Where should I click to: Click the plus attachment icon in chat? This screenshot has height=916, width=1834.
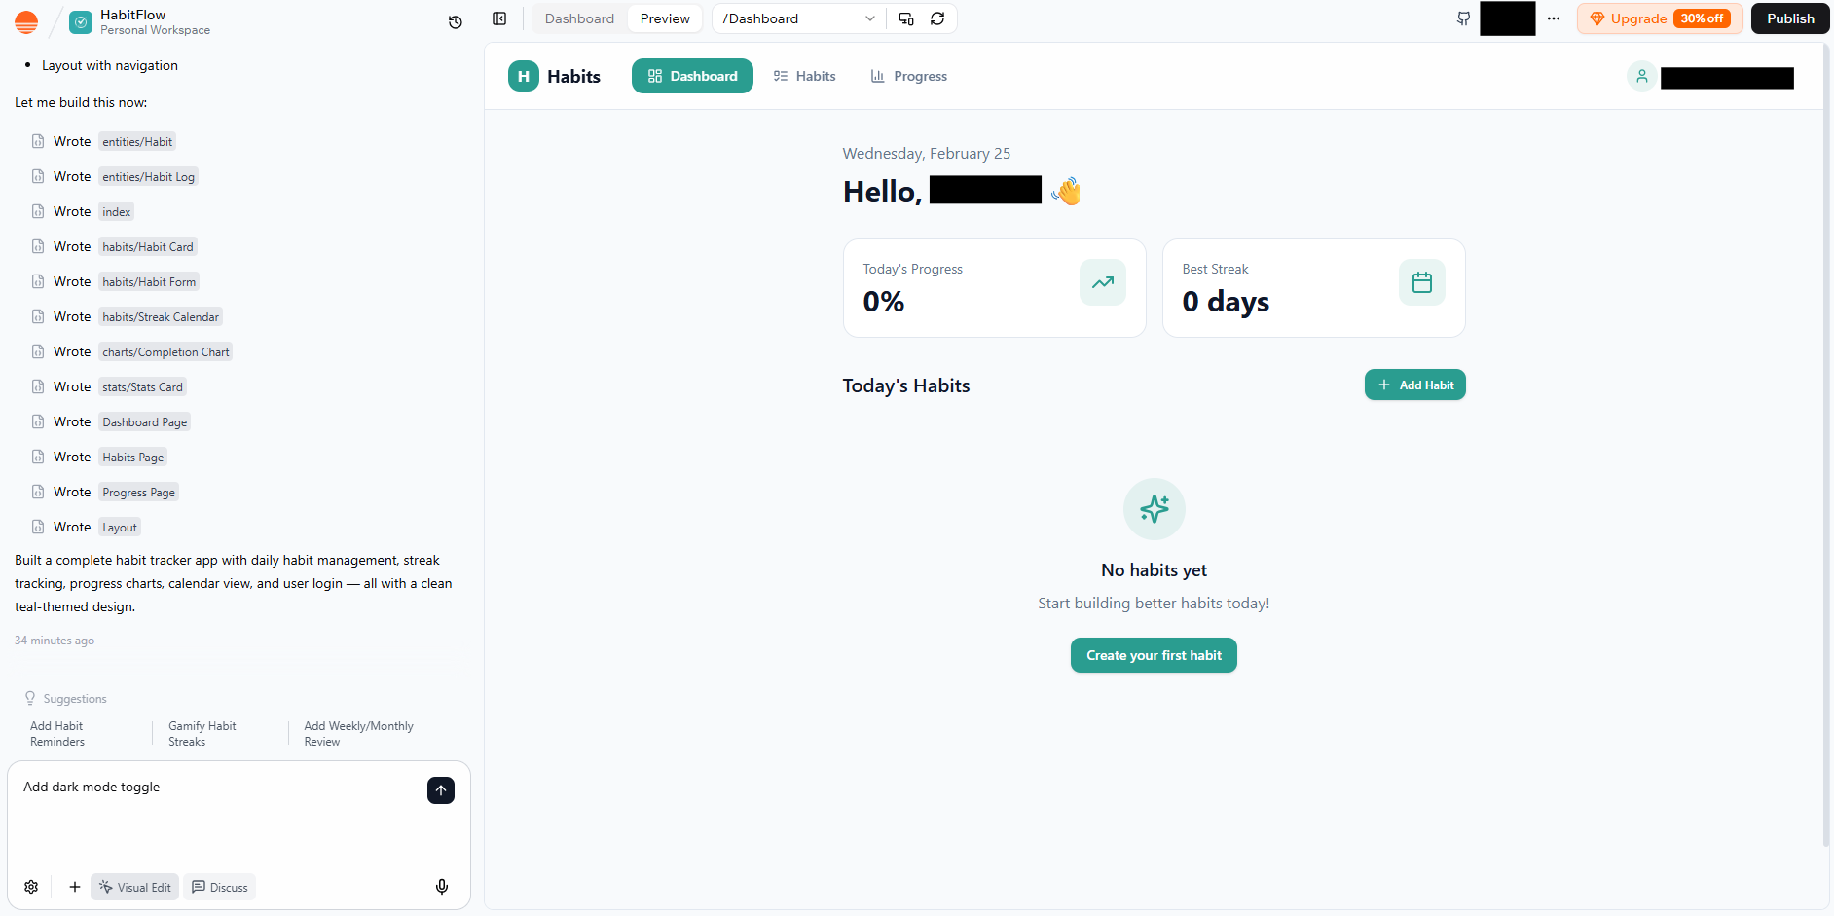[75, 887]
